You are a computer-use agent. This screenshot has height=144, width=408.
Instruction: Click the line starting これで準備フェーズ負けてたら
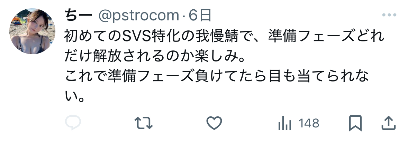click(217, 77)
